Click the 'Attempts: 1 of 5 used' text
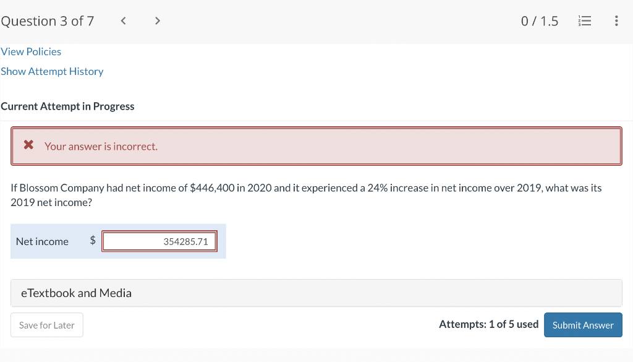Viewport: 633px width, 362px height. point(488,324)
